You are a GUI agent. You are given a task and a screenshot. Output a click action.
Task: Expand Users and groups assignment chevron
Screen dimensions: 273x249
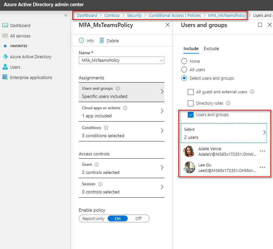click(162, 91)
